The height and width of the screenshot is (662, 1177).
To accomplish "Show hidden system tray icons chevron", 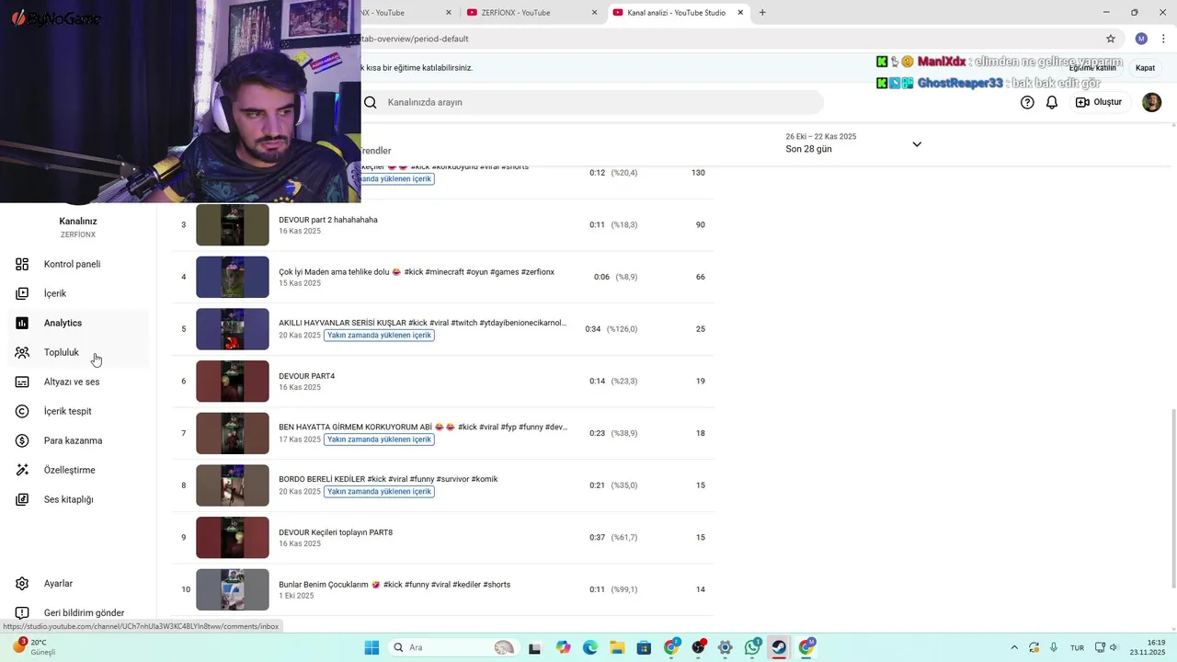I will point(1014,647).
